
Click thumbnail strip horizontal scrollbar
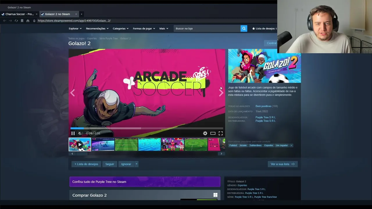(x=147, y=154)
